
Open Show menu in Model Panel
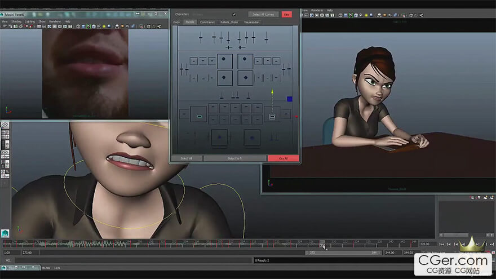point(42,21)
